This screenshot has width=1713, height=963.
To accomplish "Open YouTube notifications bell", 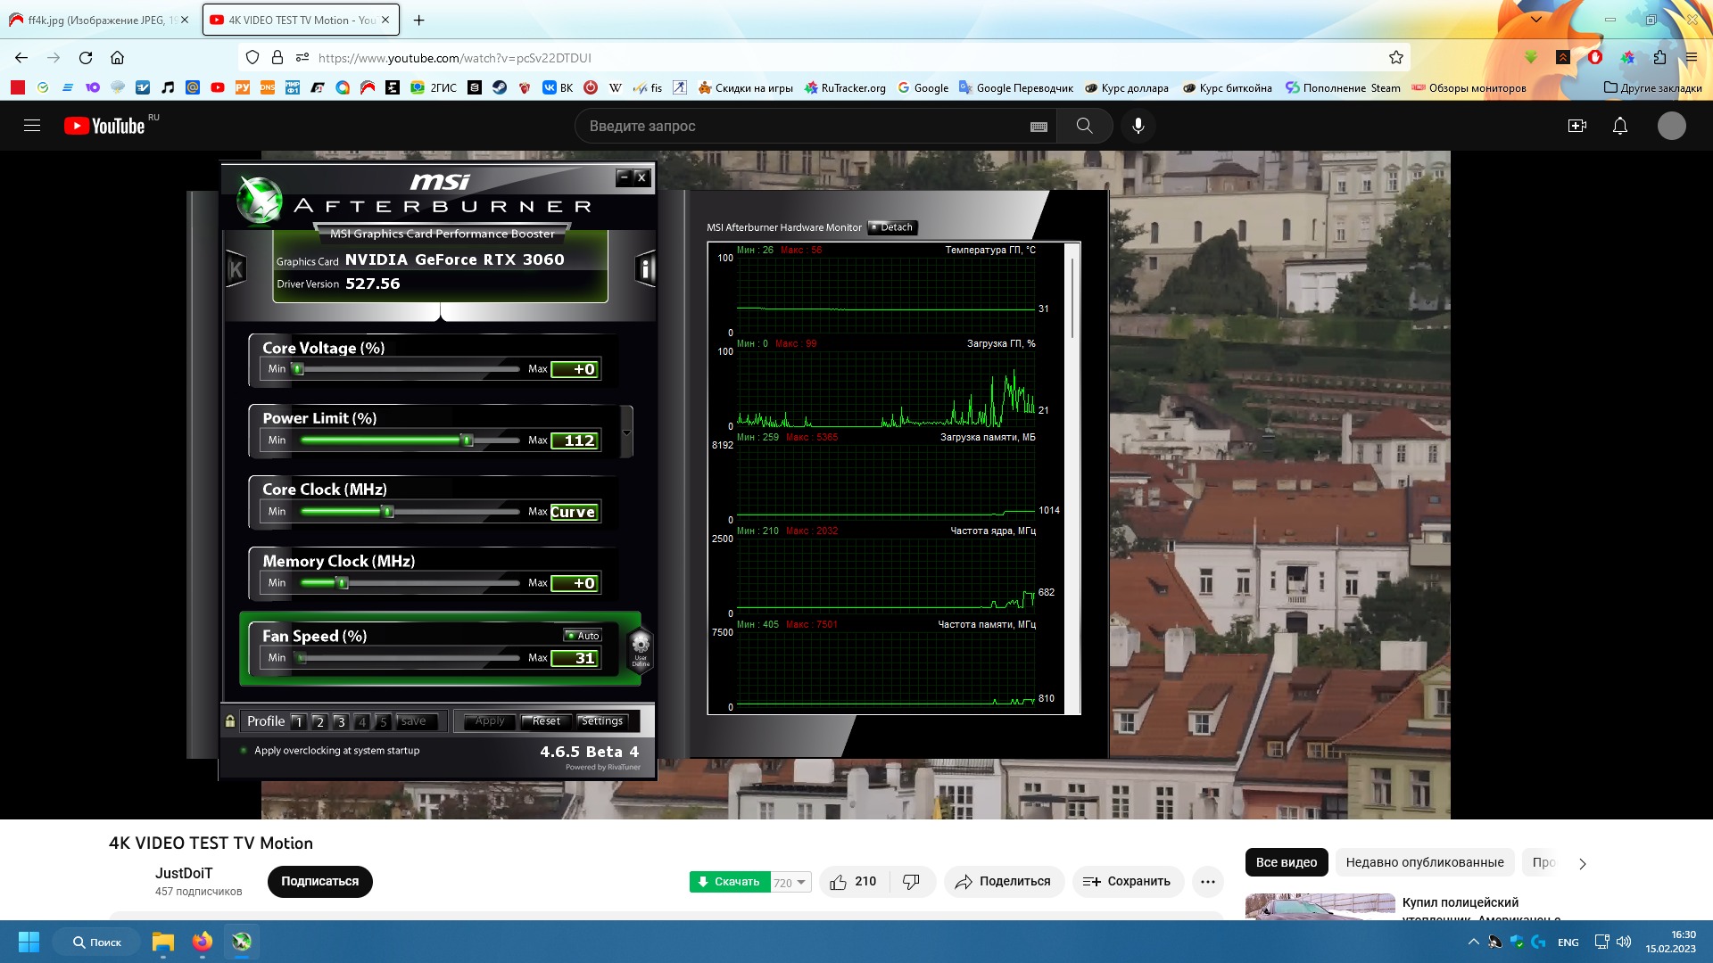I will pyautogui.click(x=1619, y=126).
